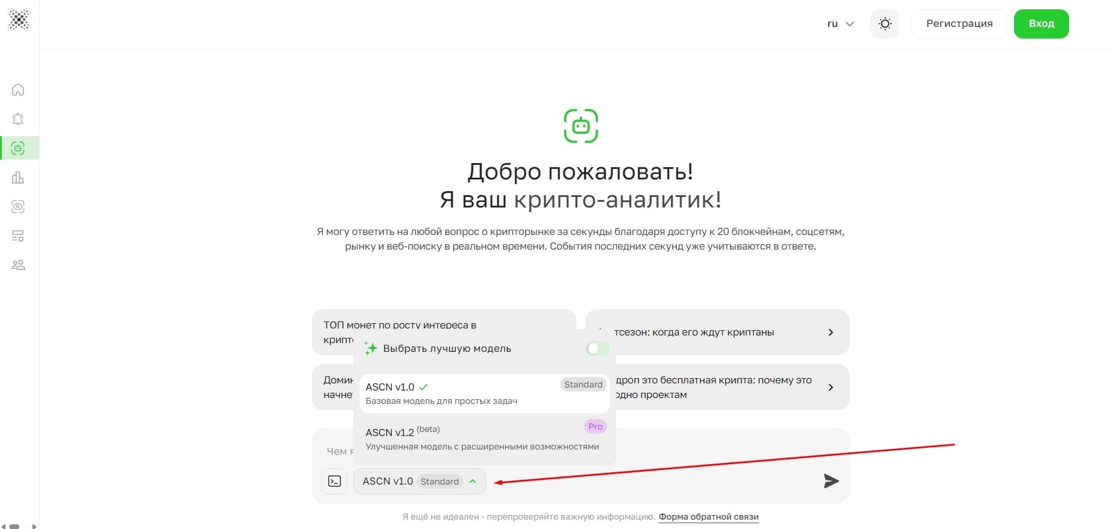This screenshot has height=529, width=1110.
Task: Open the bar chart analytics icon in the sidebar
Action: click(x=18, y=177)
